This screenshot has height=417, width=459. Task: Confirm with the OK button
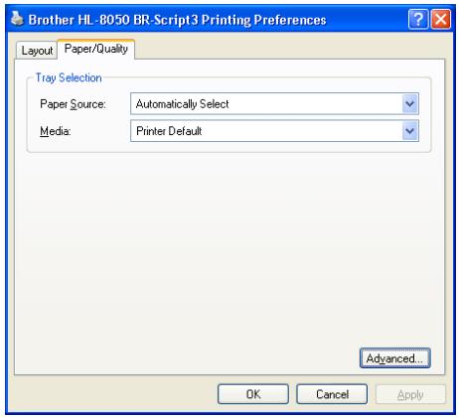[x=253, y=394]
